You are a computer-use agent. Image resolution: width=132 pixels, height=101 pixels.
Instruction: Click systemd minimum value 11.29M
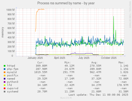(x=69, y=92)
